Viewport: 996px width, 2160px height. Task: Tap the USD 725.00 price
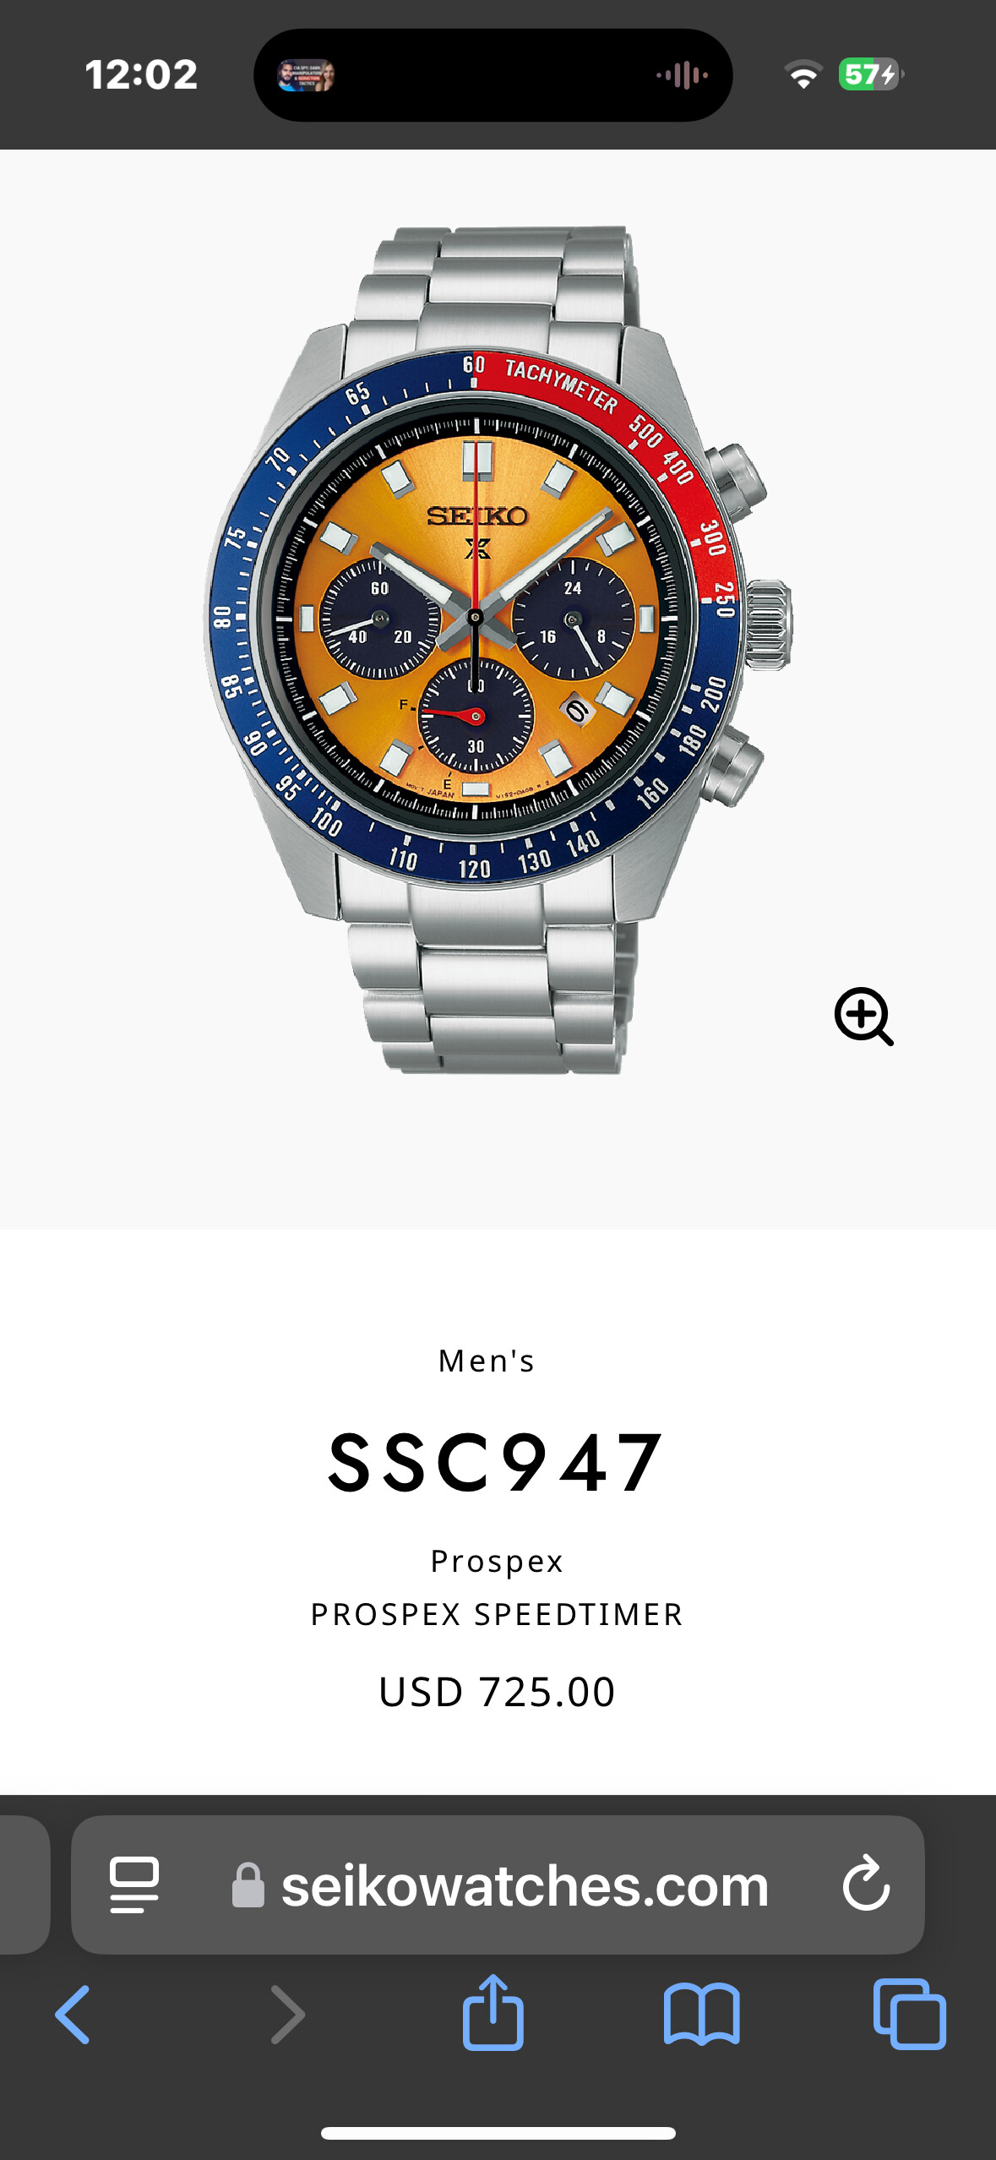pyautogui.click(x=497, y=1692)
